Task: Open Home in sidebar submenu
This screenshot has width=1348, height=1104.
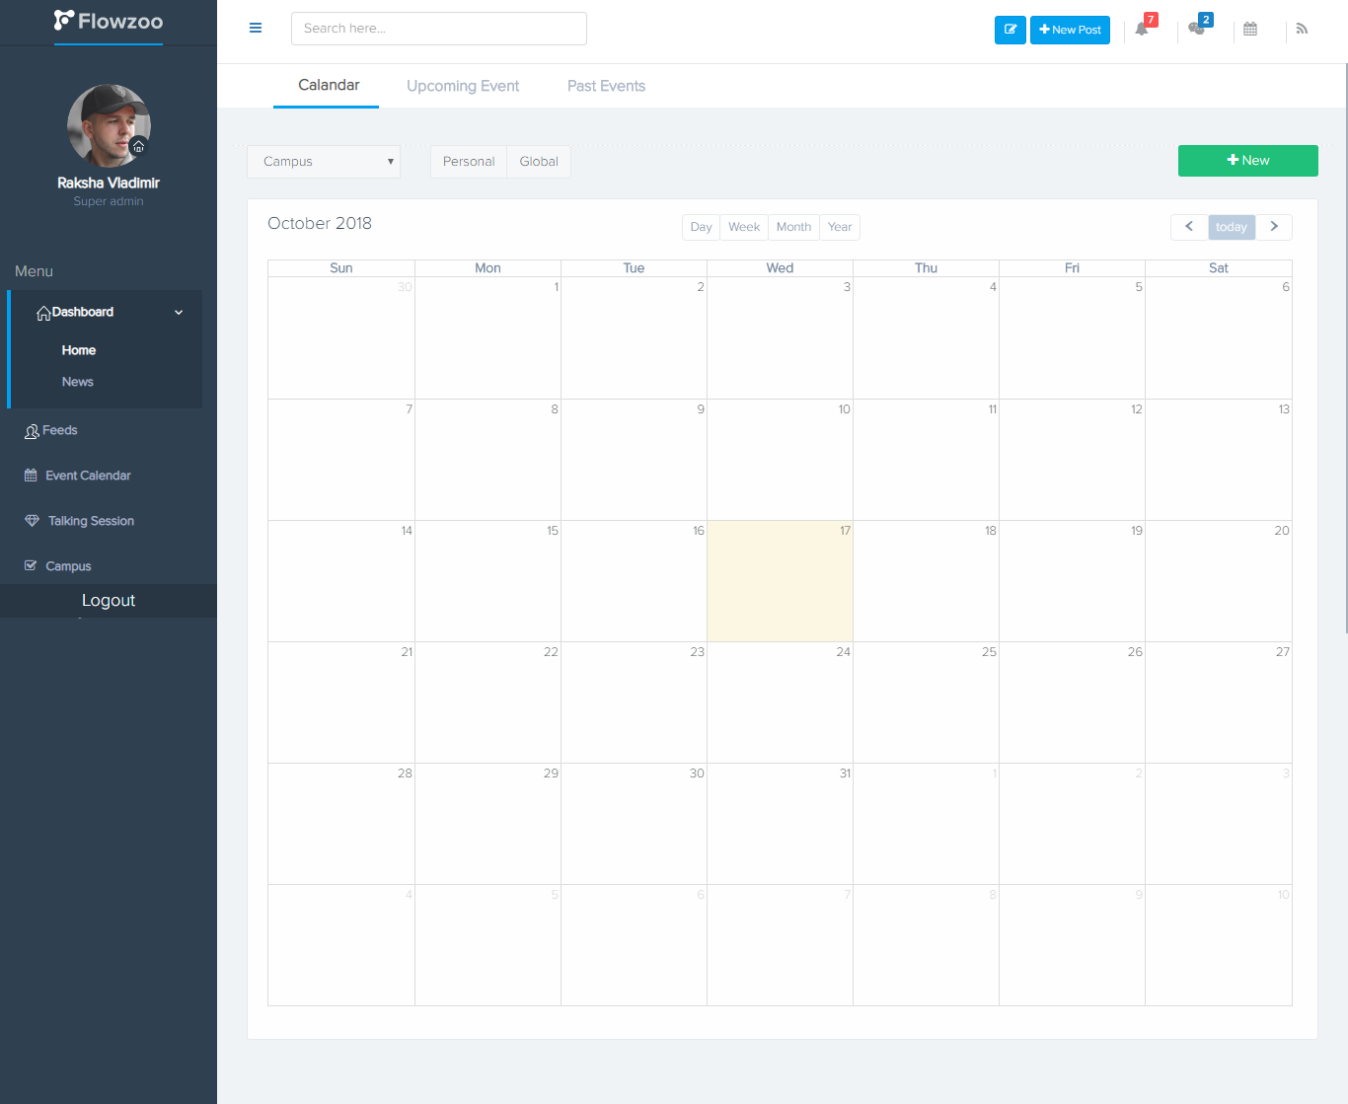Action: tap(79, 350)
